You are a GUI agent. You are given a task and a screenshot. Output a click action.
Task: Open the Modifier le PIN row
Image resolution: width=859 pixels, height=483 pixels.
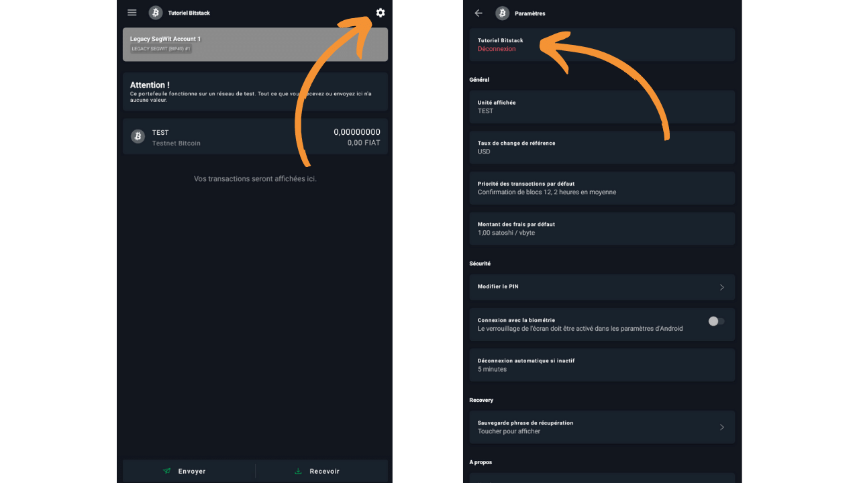602,287
